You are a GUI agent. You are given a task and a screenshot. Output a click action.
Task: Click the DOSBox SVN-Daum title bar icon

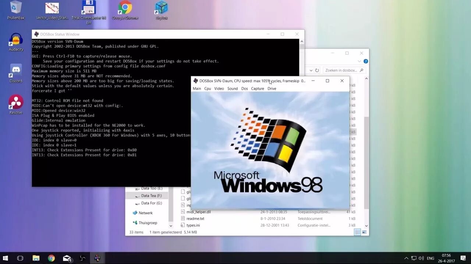coord(196,81)
